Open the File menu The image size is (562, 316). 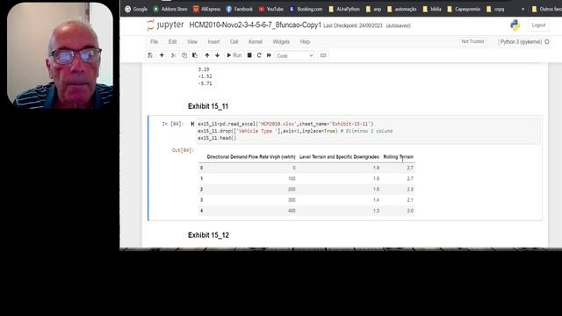click(x=155, y=42)
